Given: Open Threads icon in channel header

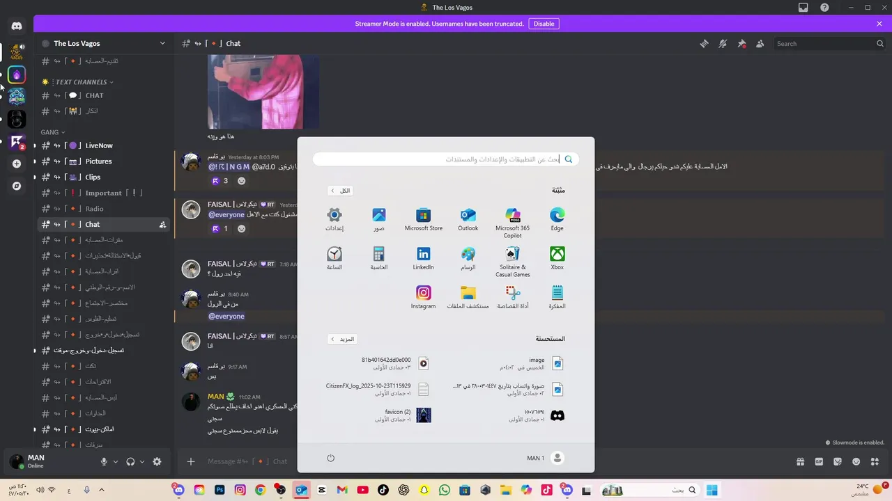Looking at the screenshot, I should [x=704, y=43].
